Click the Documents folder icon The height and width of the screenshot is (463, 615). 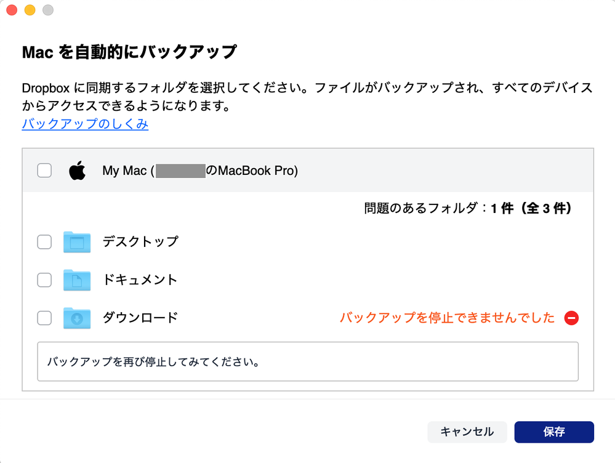pyautogui.click(x=77, y=280)
